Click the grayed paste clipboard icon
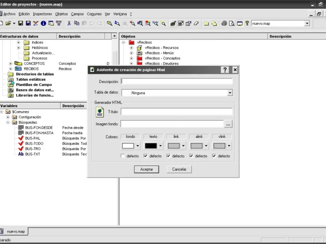 point(84,23)
